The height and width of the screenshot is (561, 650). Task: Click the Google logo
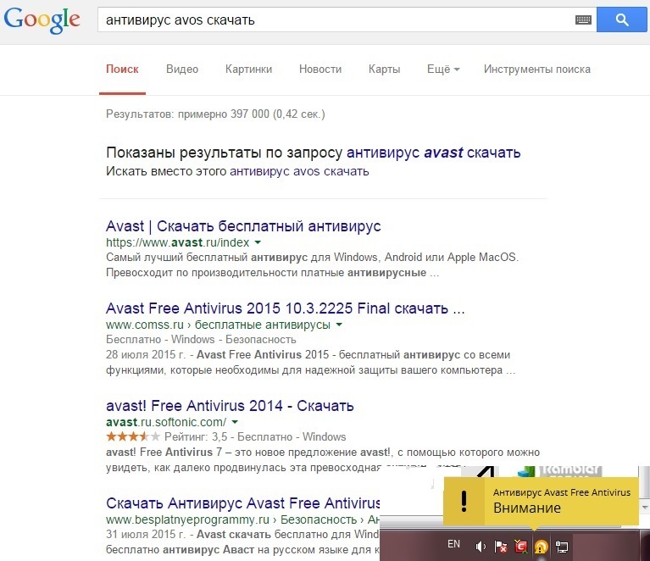[42, 21]
